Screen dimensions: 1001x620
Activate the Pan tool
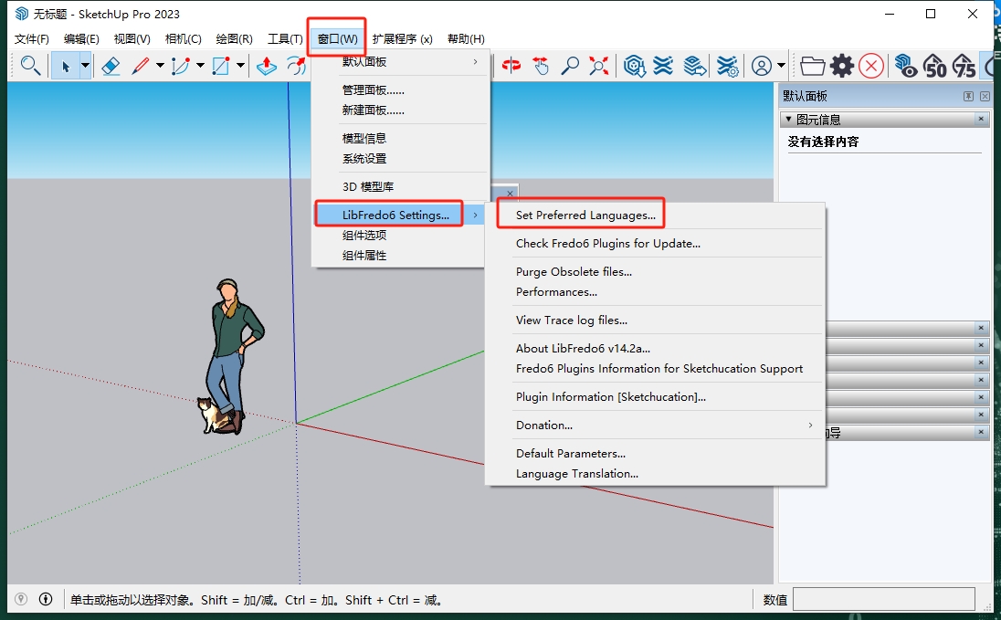543,65
